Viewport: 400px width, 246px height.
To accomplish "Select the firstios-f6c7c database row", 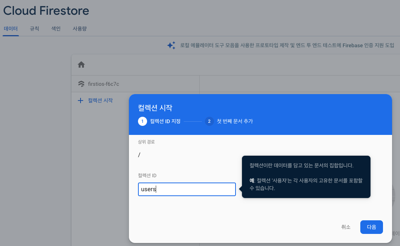I will [135, 84].
